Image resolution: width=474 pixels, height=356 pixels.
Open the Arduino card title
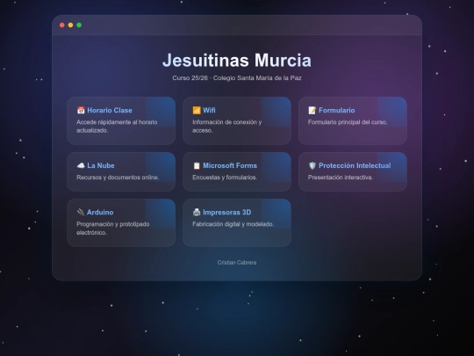pyautogui.click(x=100, y=212)
